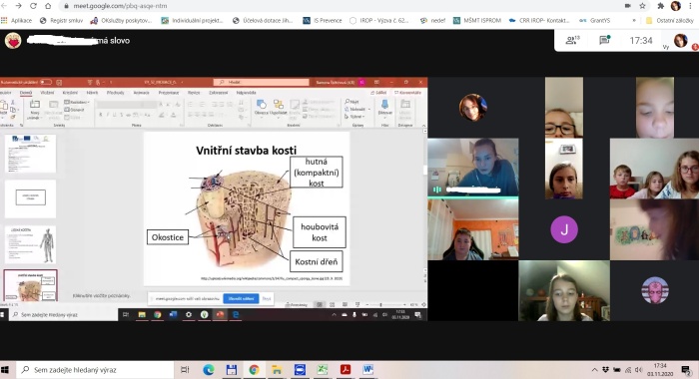Open Chrome extensions puzzle icon
699x379 pixels.
coord(660,6)
